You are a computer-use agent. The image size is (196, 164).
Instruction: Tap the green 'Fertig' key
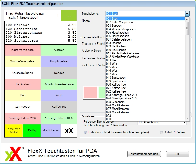[x=32, y=131]
